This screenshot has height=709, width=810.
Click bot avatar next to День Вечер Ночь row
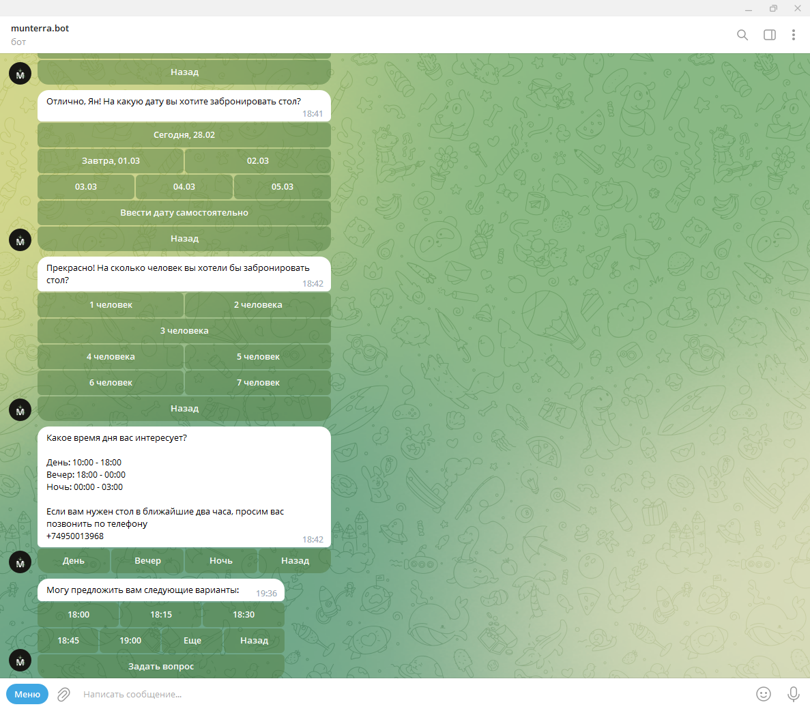(20, 562)
